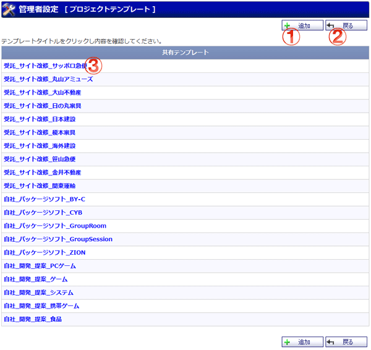Open template 自社_開発_提案_システム
The width and height of the screenshot is (371, 350).
tap(38, 292)
